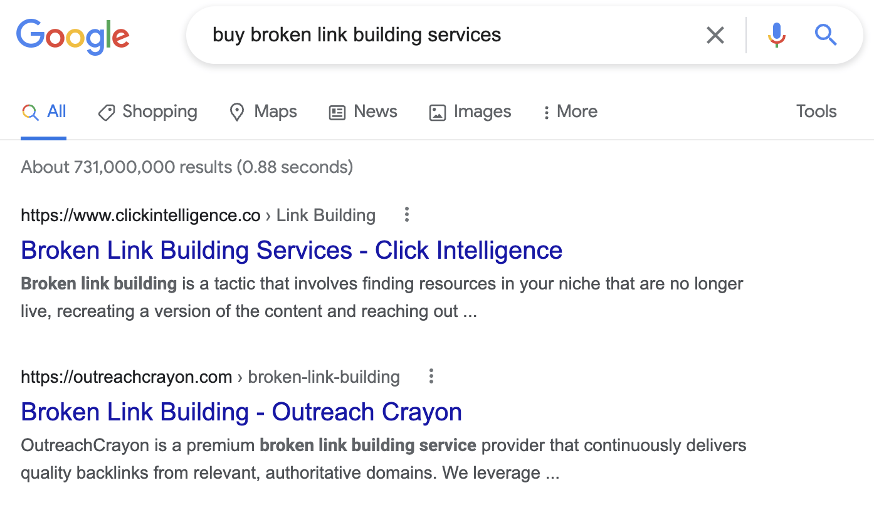Open the three-dot menu for Outreach Crayon result
Viewport: 874px width, 505px height.
tap(431, 376)
